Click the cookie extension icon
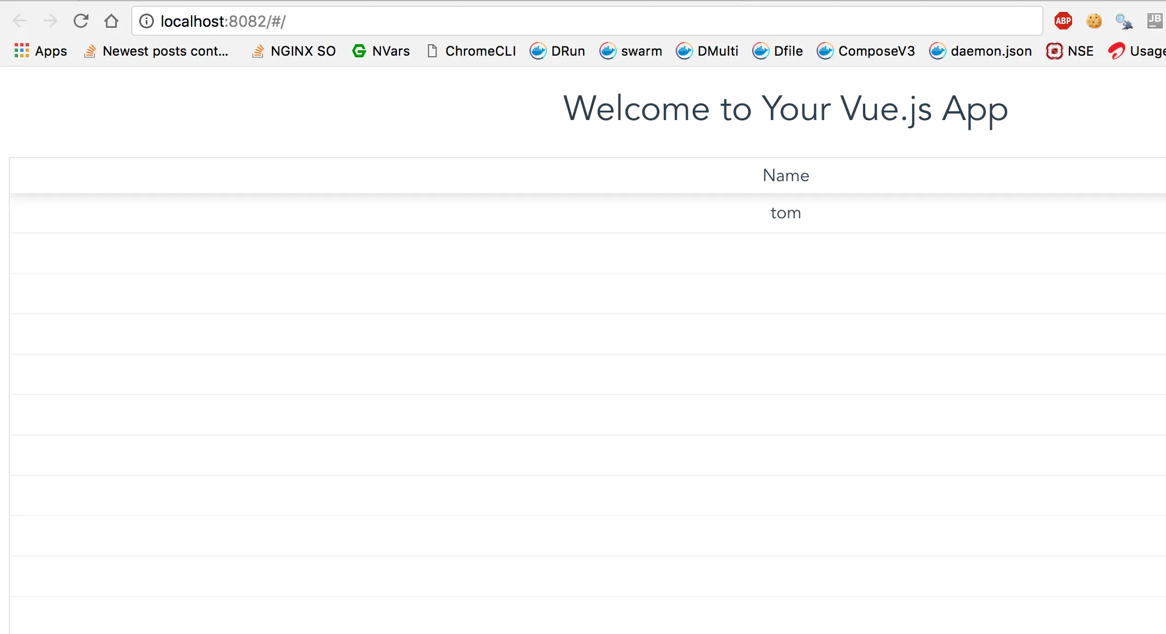Image resolution: width=1166 pixels, height=634 pixels. 1093,21
